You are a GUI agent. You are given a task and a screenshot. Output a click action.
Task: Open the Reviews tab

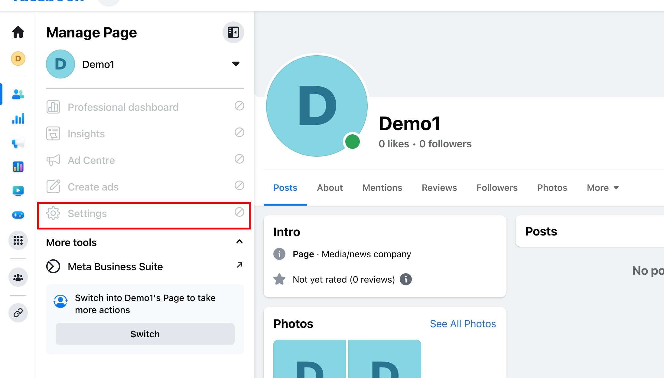pyautogui.click(x=439, y=188)
